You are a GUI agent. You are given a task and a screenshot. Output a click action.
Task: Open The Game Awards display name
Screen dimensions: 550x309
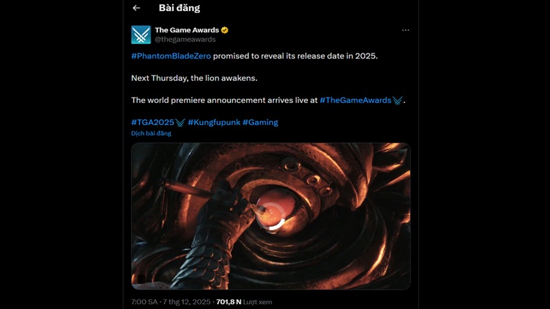point(186,30)
